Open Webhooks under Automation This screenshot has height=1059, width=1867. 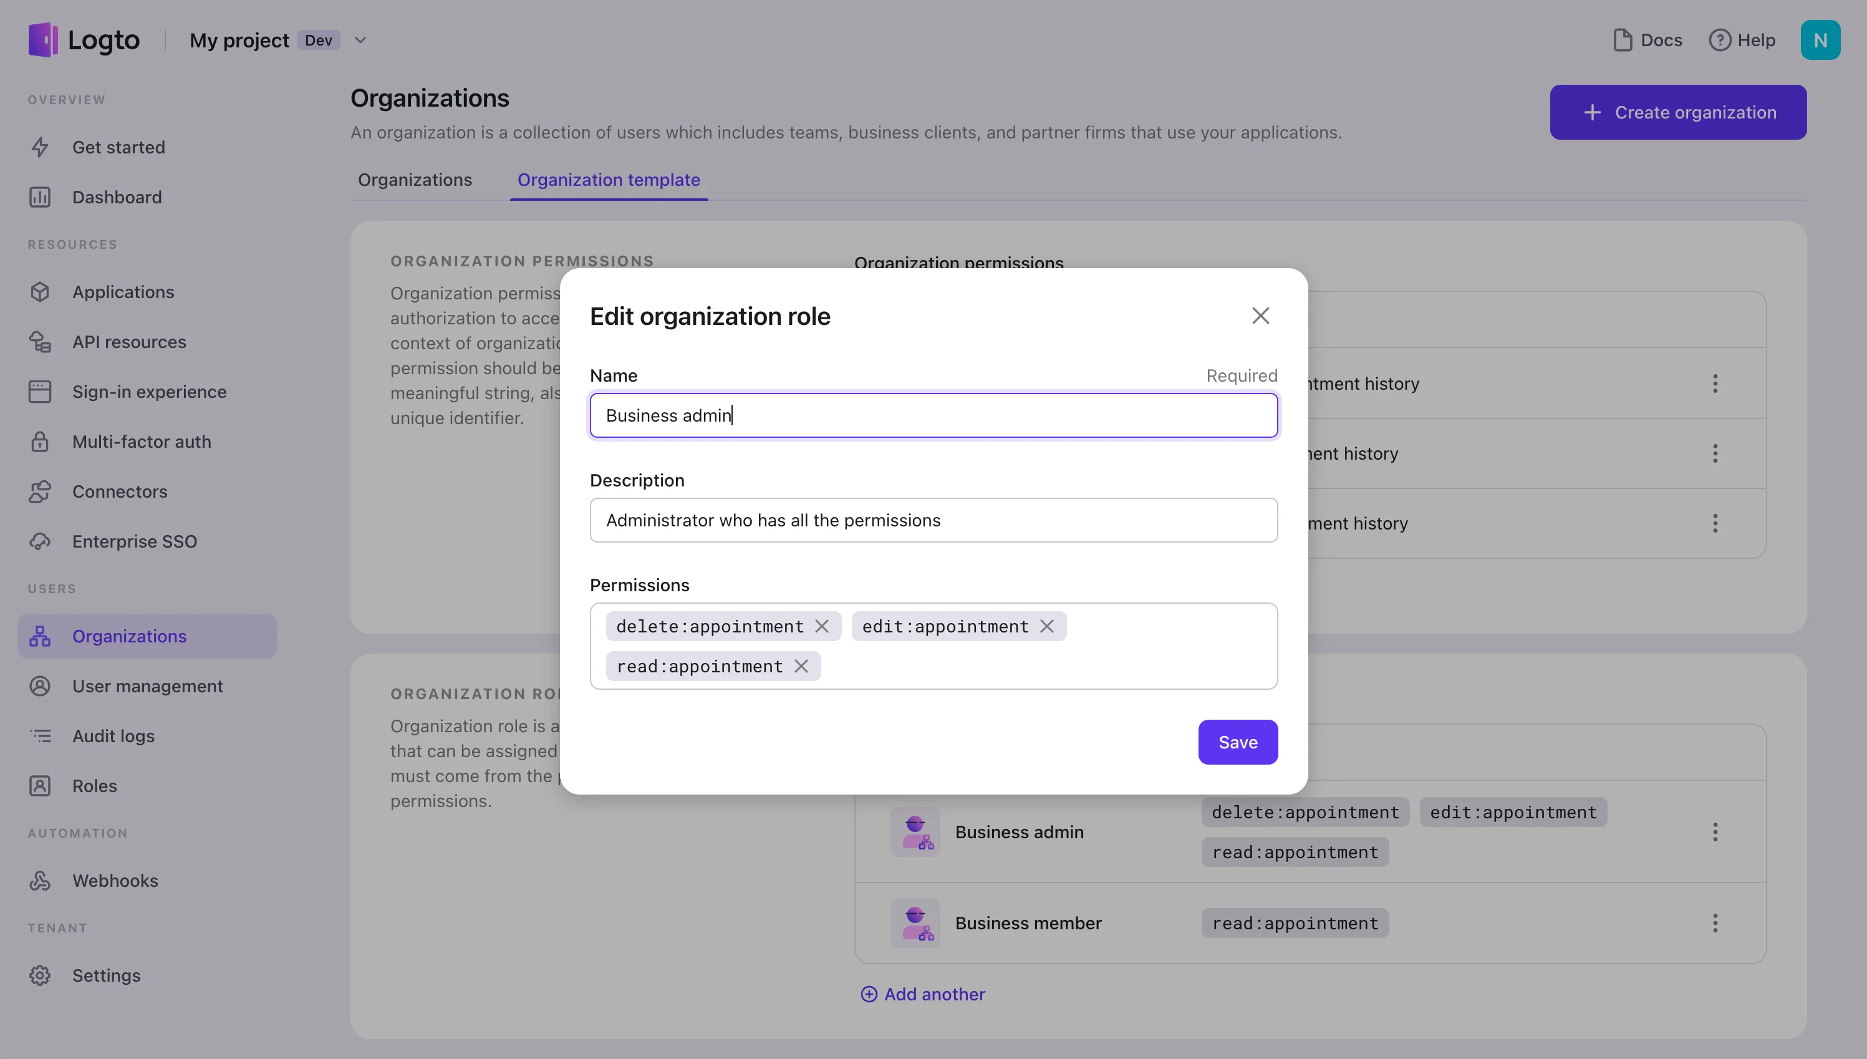[115, 880]
